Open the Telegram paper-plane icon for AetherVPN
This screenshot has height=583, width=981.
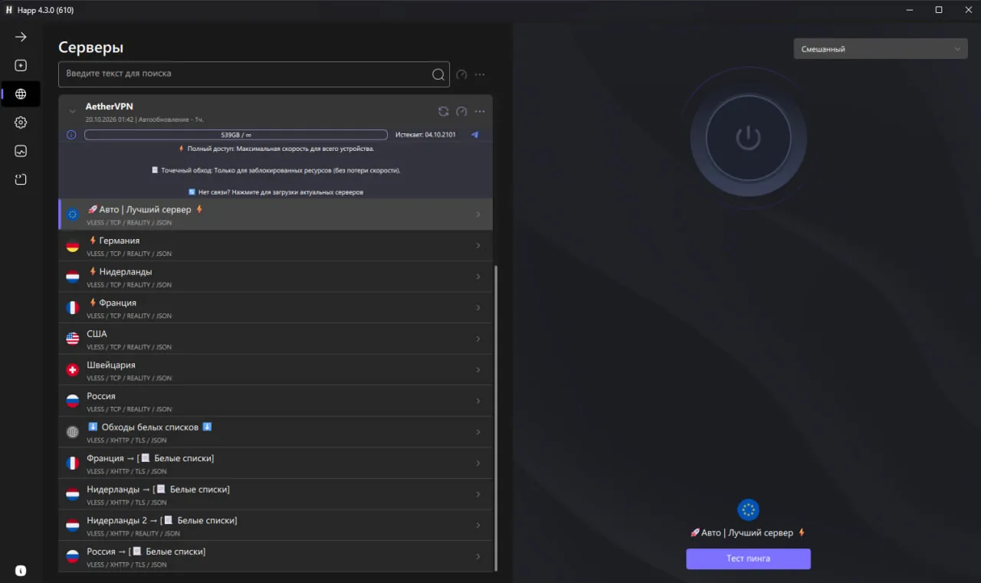(x=474, y=135)
